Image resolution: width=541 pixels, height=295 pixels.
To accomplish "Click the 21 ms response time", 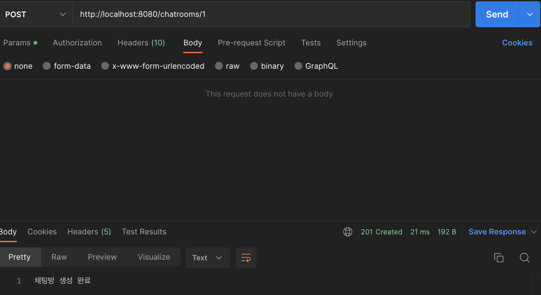I will (420, 232).
